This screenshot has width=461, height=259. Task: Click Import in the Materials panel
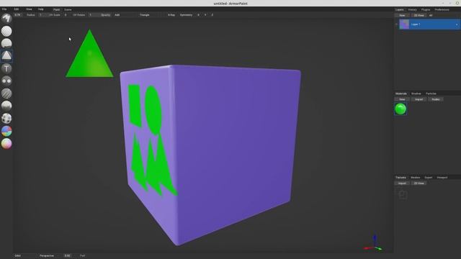pos(419,99)
